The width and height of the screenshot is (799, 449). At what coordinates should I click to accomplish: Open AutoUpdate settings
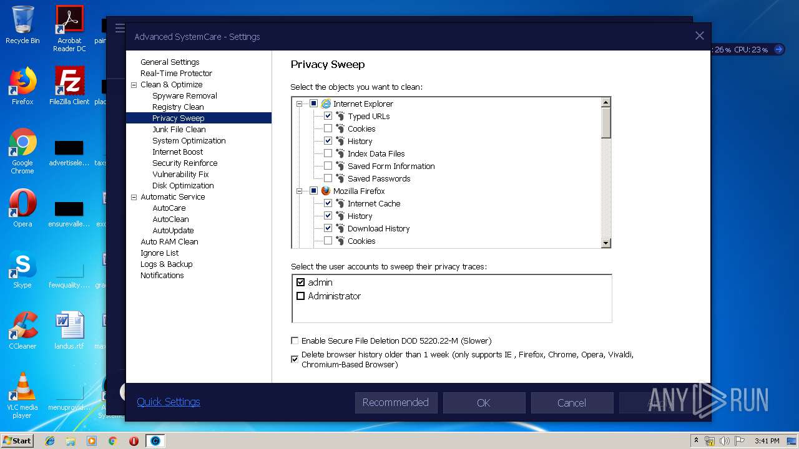173,230
